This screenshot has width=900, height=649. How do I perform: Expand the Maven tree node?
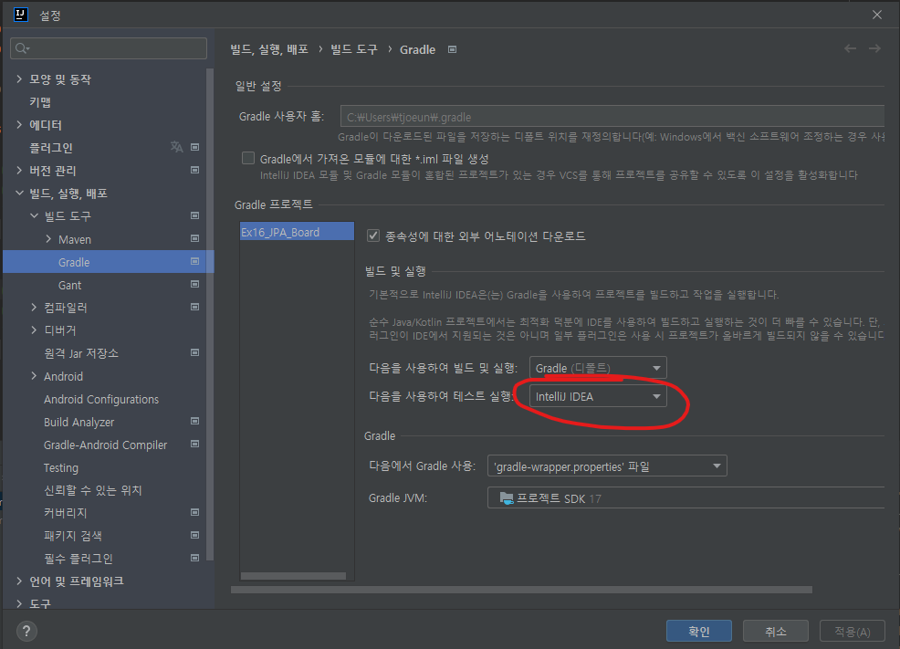(48, 239)
